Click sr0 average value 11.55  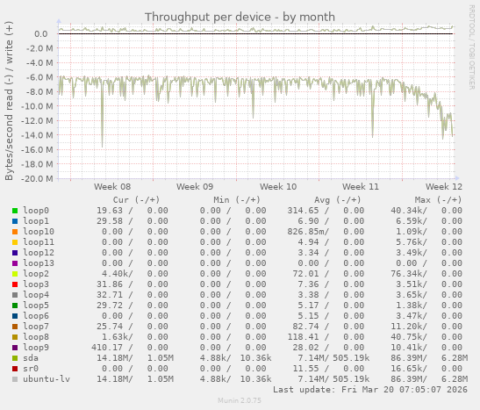(x=305, y=369)
